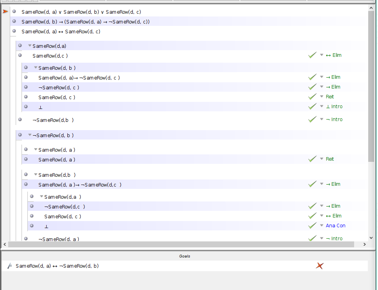Screen dimensions: 378x290
Task: Click the step bullet beside the SameRow(d,a) assumption
Action: pos(20,45)
